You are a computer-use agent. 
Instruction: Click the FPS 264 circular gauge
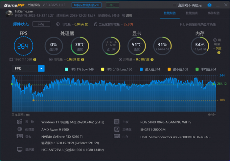tap(23, 46)
